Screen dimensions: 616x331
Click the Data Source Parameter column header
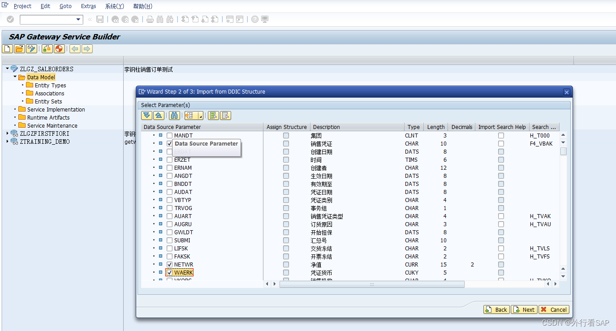[x=202, y=127]
